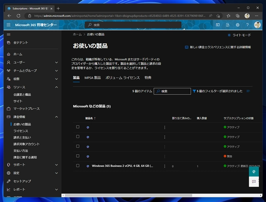Collapse the navigation hamburger menu
266x202 pixels.
click(x=8, y=34)
